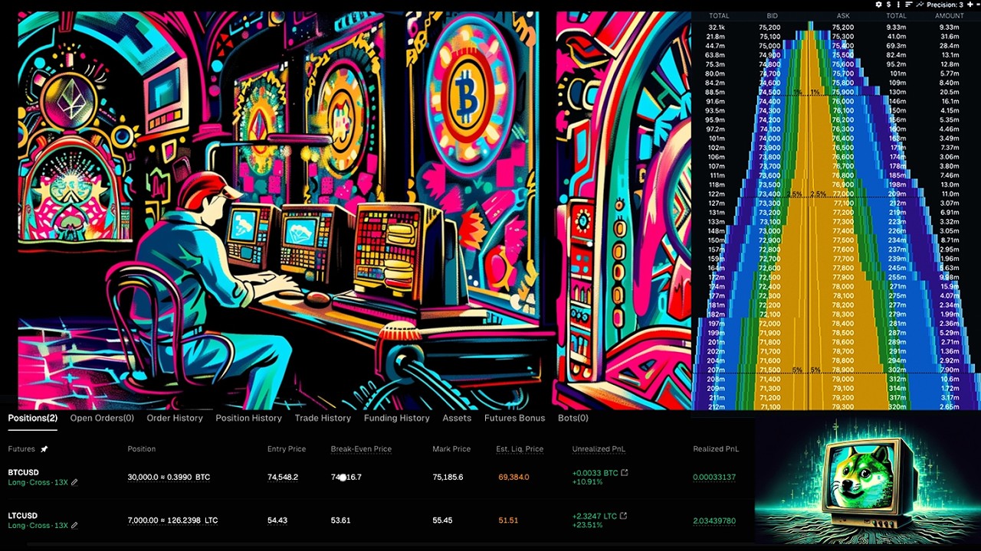Click BTCUSD entry price 74,548.2
This screenshot has height=551, width=981.
[x=283, y=478]
